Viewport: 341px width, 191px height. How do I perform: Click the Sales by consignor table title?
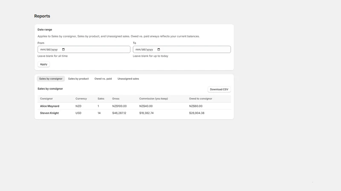50,89
